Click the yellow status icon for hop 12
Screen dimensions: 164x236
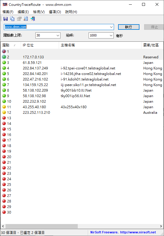(x=4, y=112)
